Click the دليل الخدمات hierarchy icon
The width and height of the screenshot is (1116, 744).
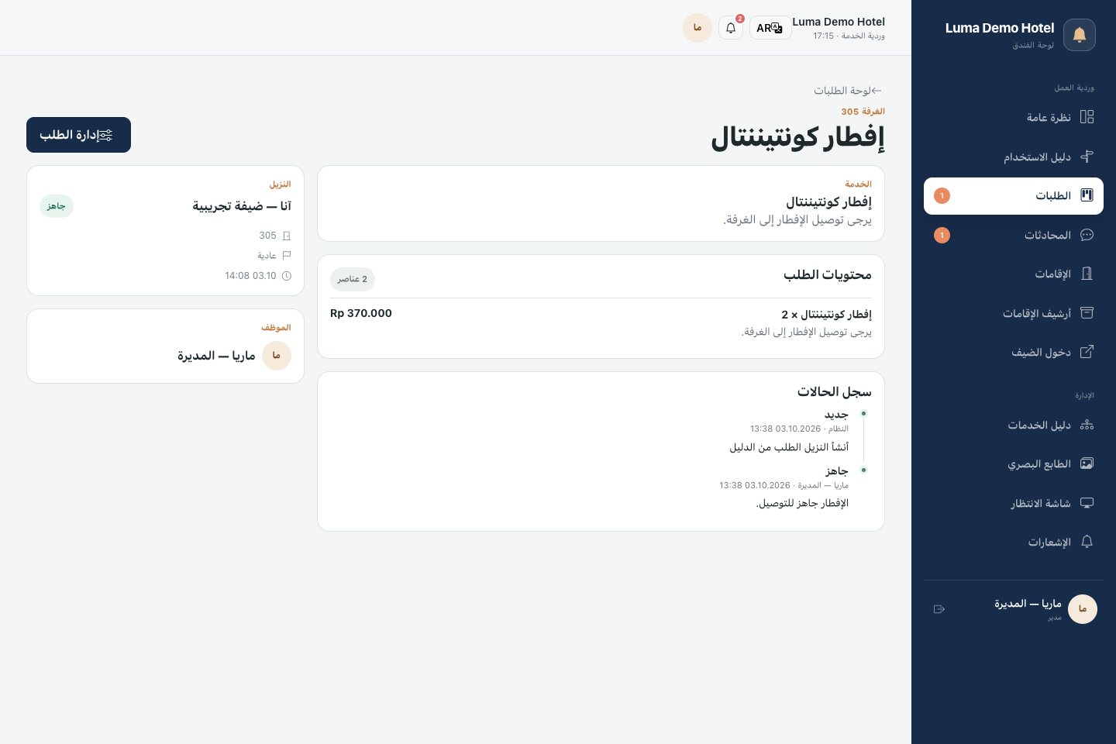pyautogui.click(x=1087, y=425)
